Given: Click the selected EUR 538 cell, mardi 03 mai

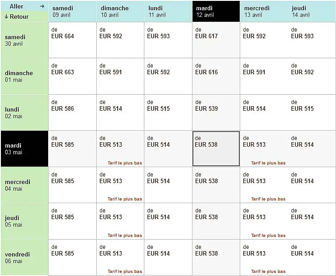Looking at the screenshot, I should (216, 148).
